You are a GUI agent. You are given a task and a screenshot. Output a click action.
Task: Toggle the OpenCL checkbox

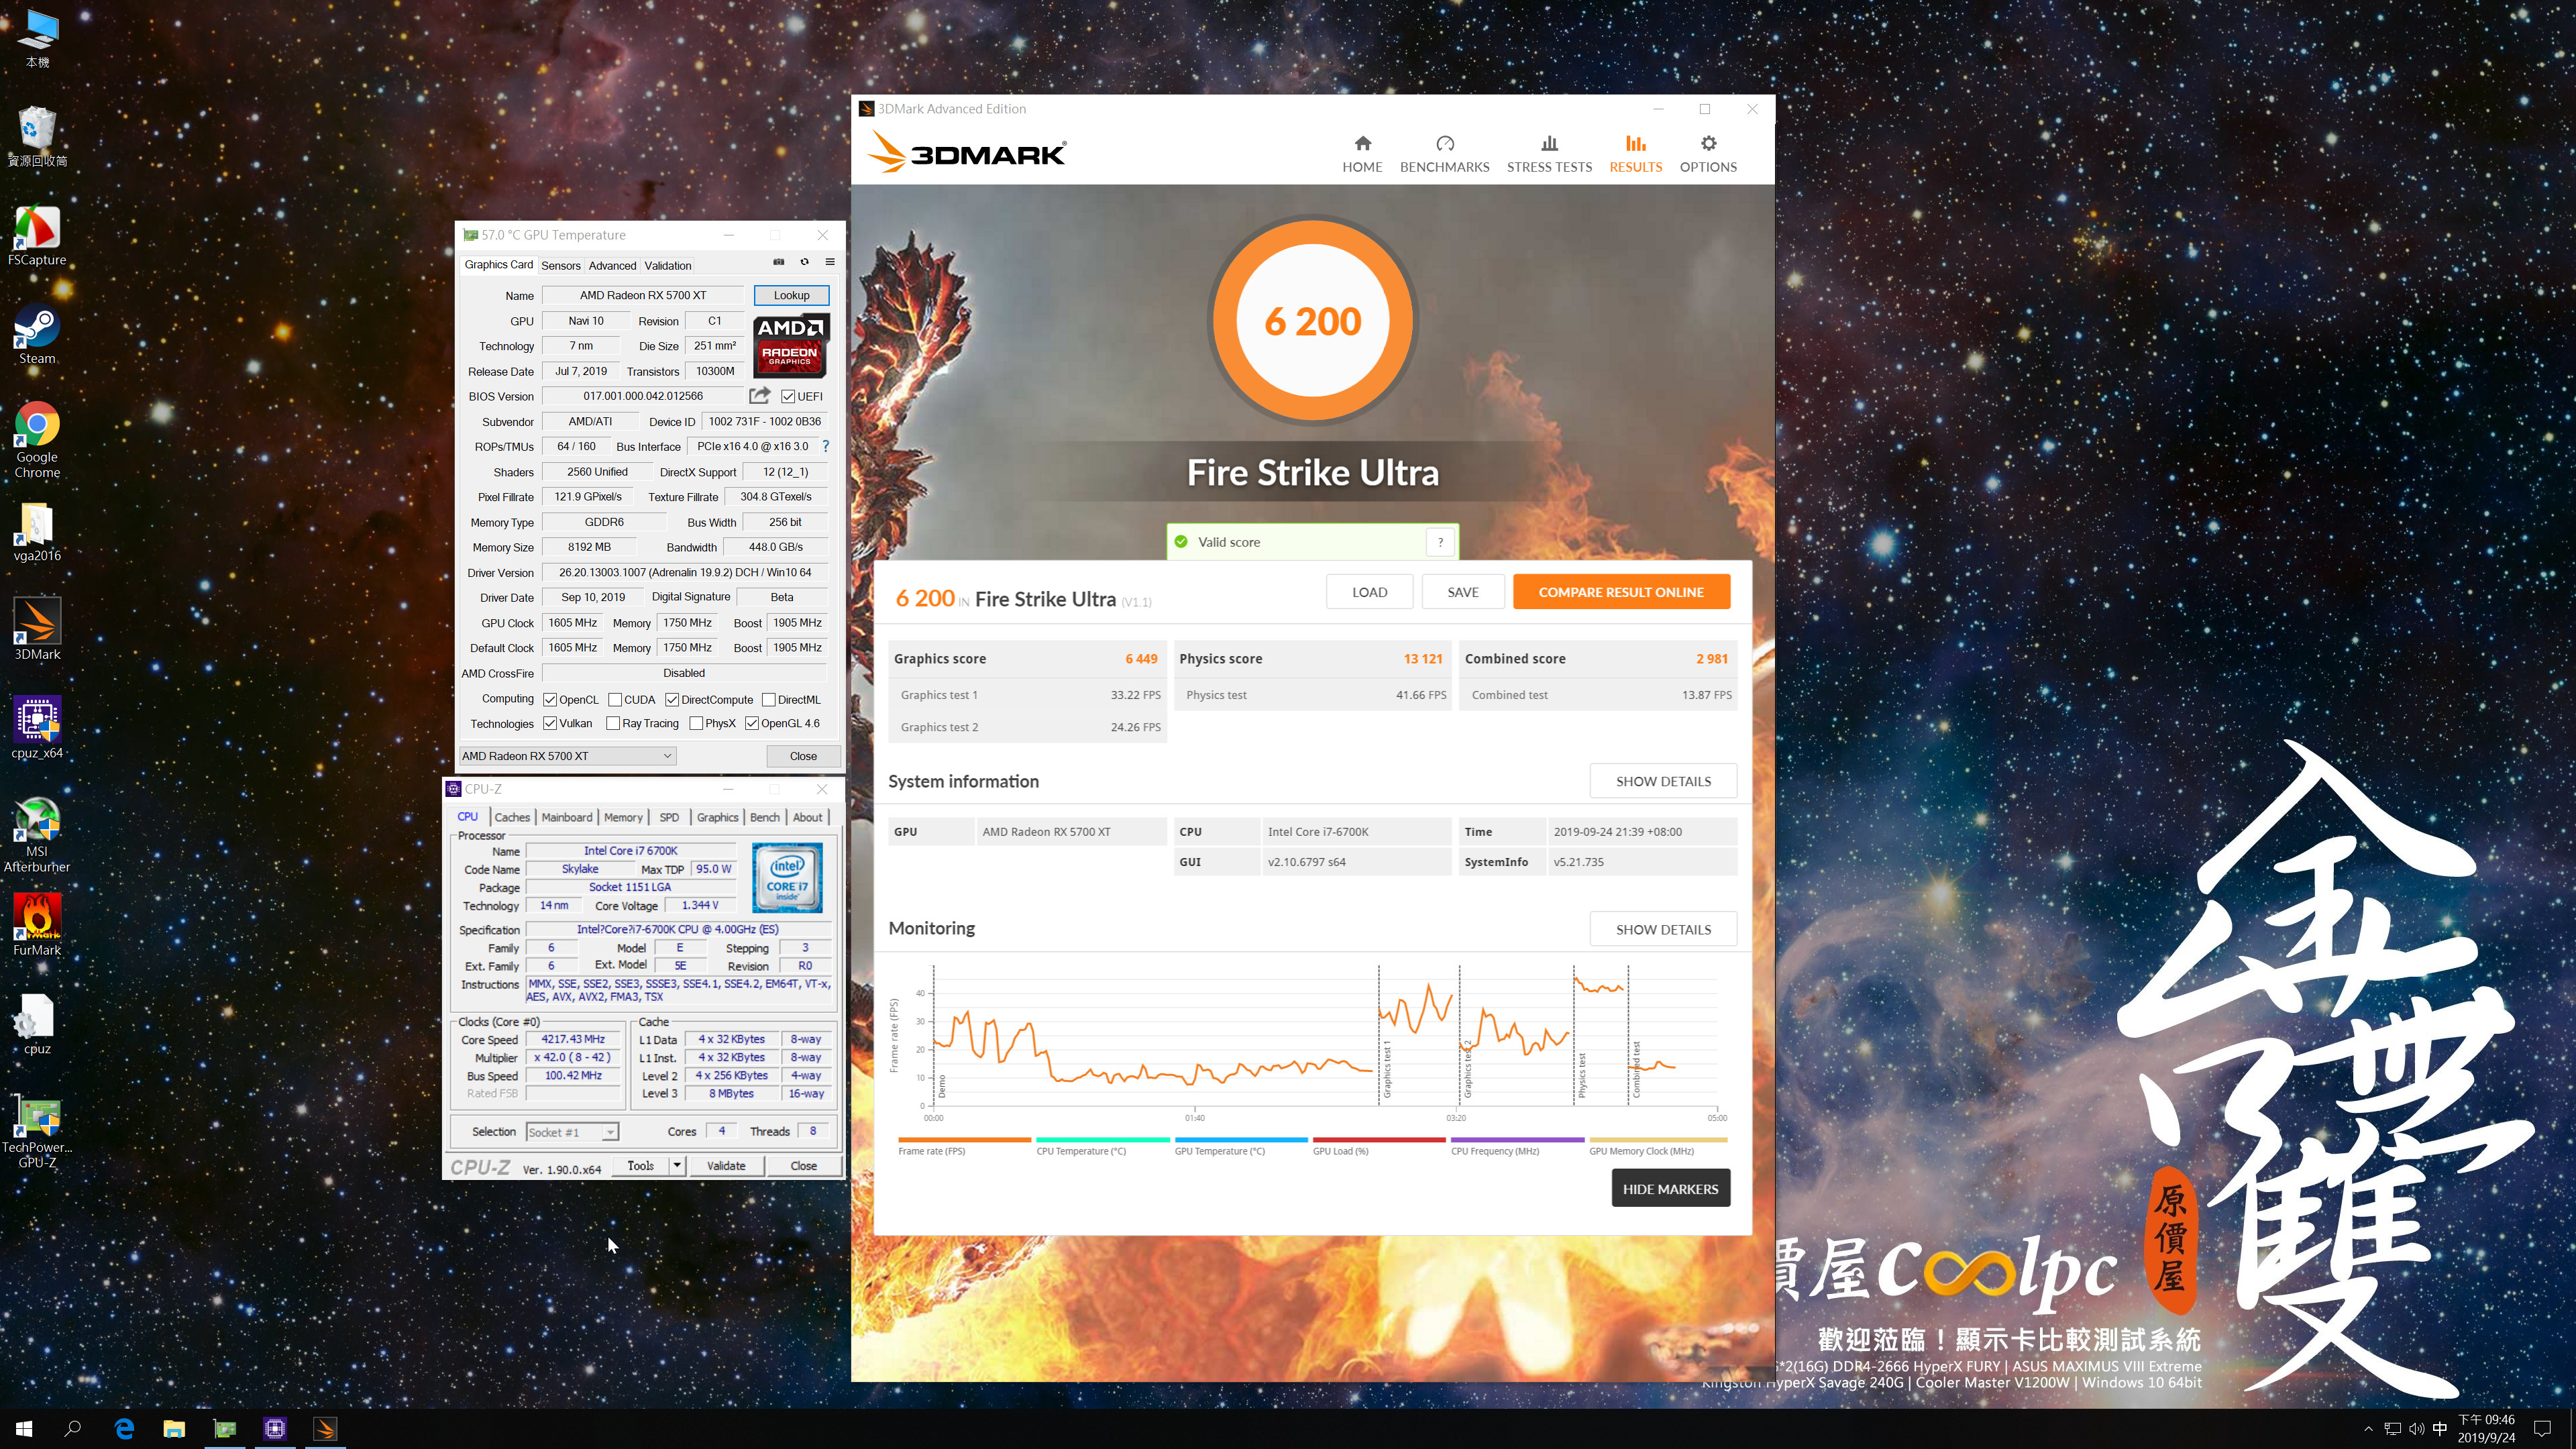(x=550, y=700)
